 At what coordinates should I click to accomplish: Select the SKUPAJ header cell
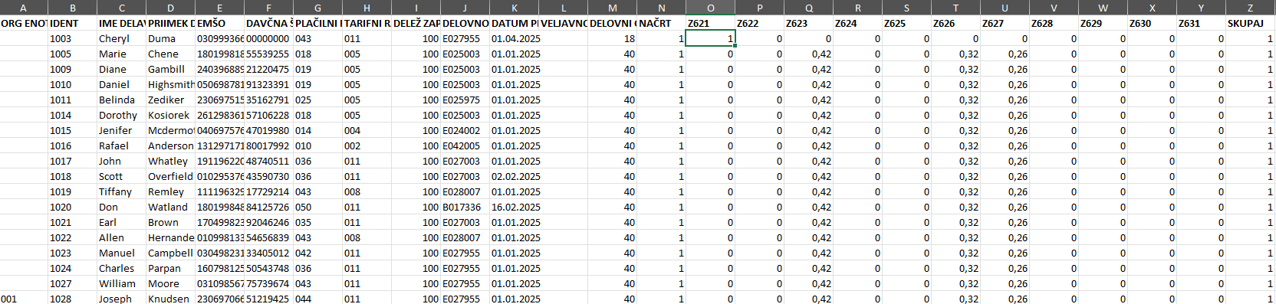tap(1251, 23)
